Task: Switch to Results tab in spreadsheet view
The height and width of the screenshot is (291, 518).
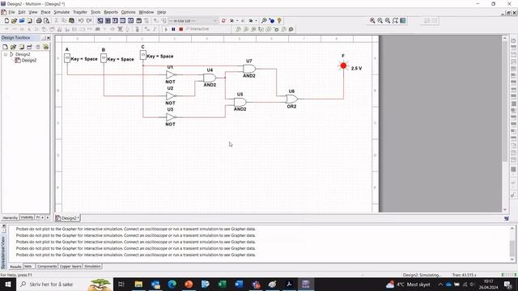Action: pyautogui.click(x=15, y=266)
